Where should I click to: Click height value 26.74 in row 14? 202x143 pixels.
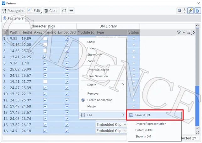tap(26, 119)
